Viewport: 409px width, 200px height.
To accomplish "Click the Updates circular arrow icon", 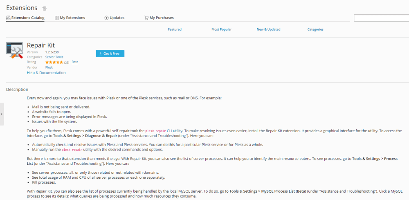I will point(107,18).
